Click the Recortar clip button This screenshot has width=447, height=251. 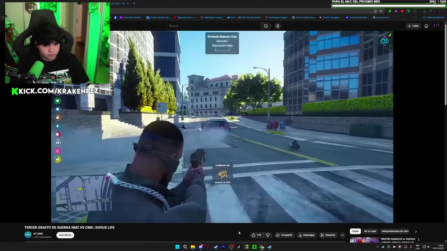(328, 235)
